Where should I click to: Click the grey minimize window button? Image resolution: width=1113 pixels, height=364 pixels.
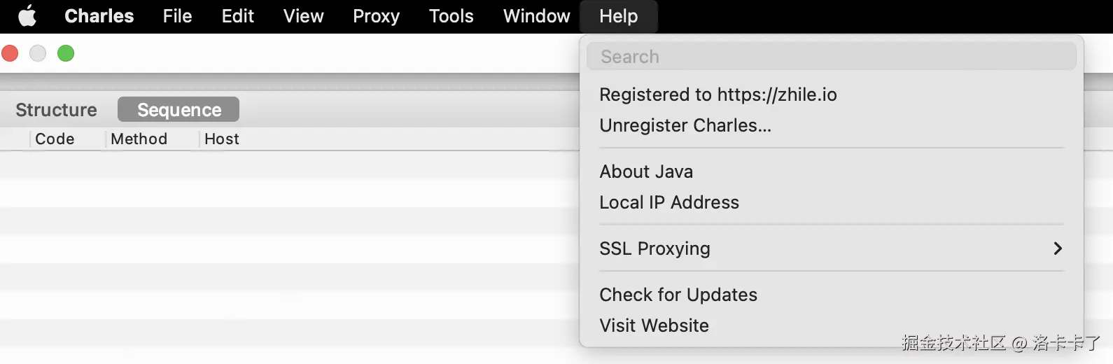tap(38, 53)
